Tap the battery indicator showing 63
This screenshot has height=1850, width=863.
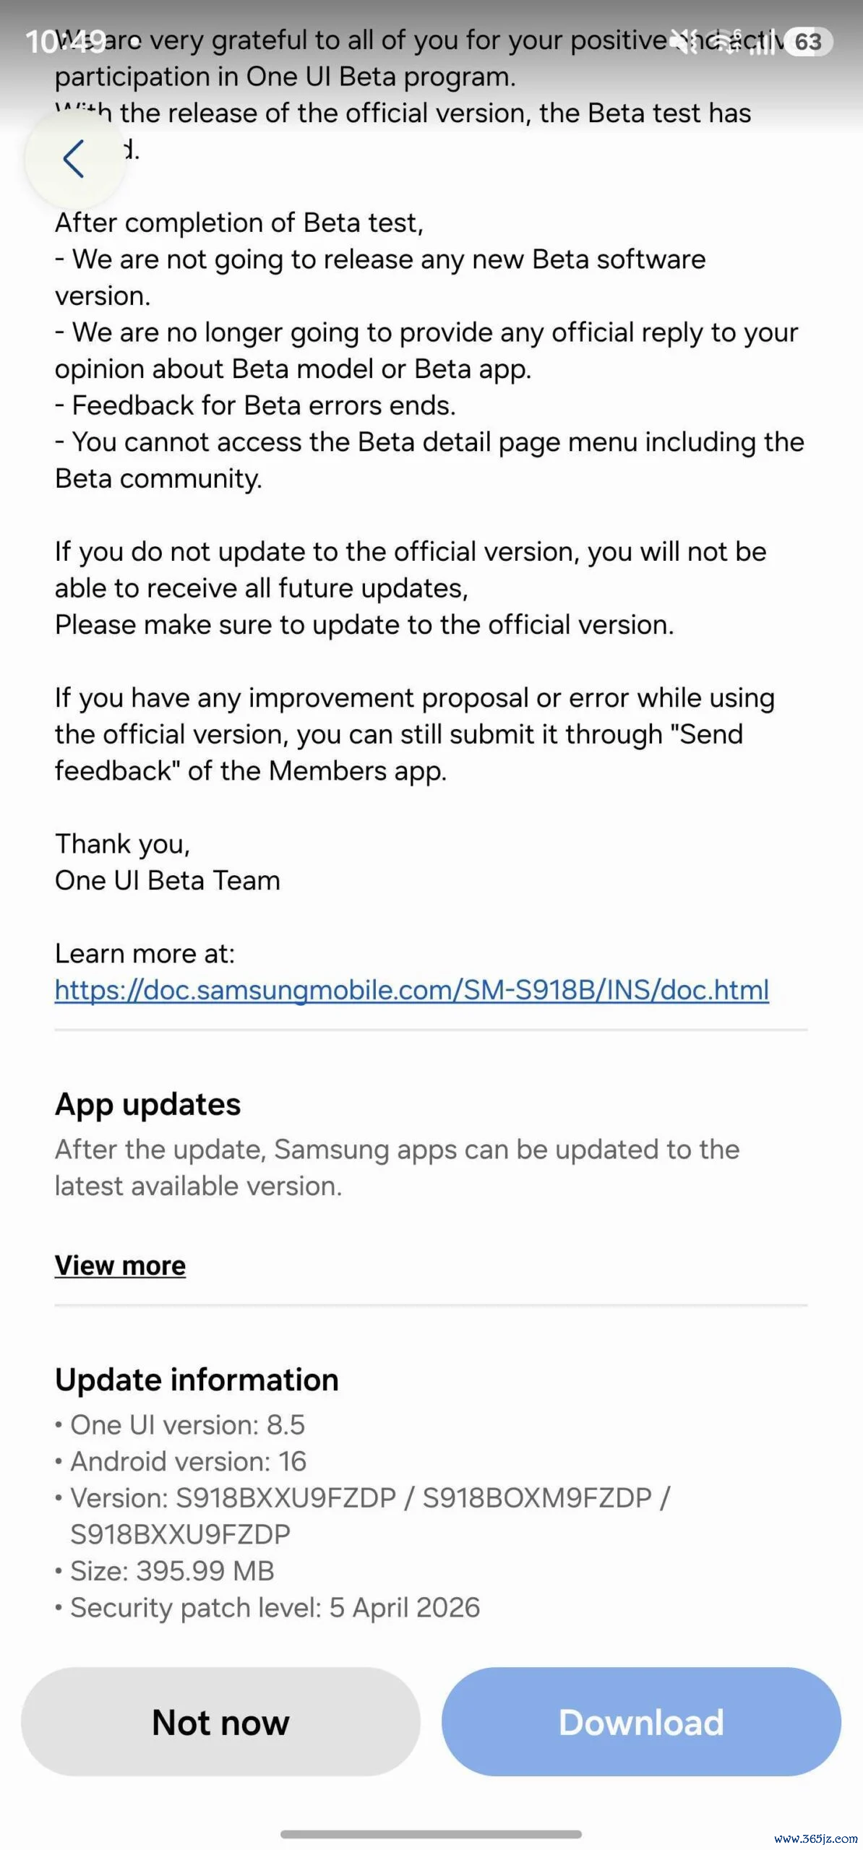(x=808, y=42)
